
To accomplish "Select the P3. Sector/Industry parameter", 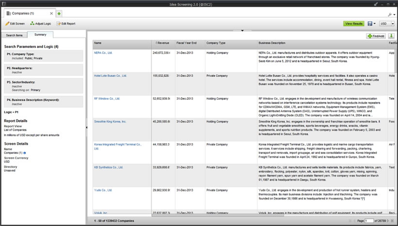I will coord(43,86).
